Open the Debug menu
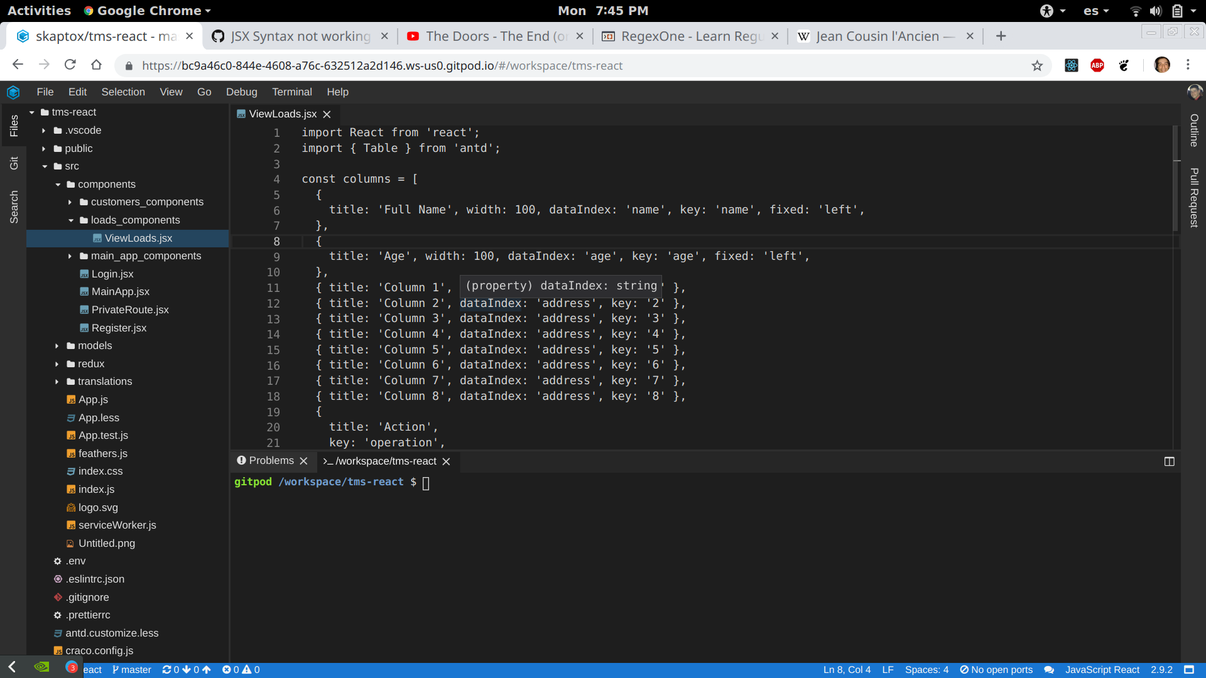1206x678 pixels. [241, 92]
